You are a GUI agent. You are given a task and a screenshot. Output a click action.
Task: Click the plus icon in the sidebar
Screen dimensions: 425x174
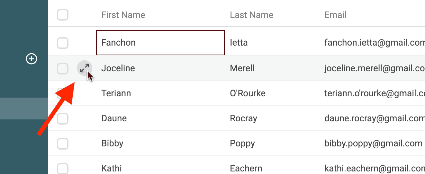(x=32, y=59)
